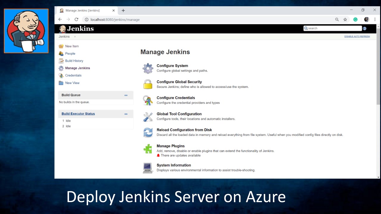Click the Jenkins wordmark in the header
This screenshot has width=381, height=214.
pyautogui.click(x=80, y=29)
